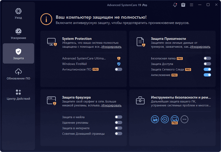Viewport: 221px width, 152px height.
Task: Open the hamburger main menu
Action: 191,5
